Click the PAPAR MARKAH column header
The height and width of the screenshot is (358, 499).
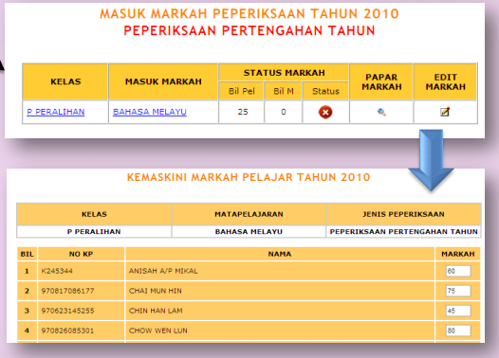(x=381, y=81)
